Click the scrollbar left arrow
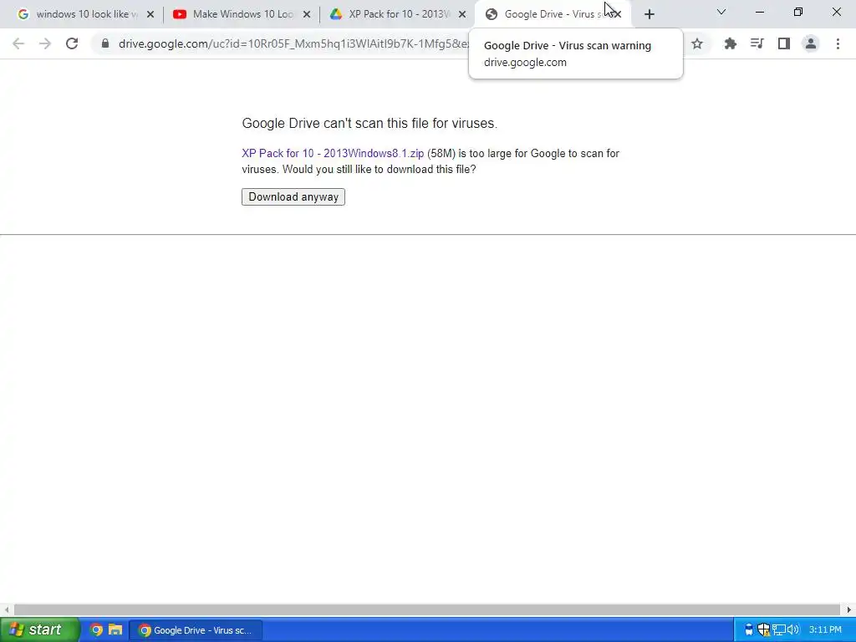 point(7,609)
